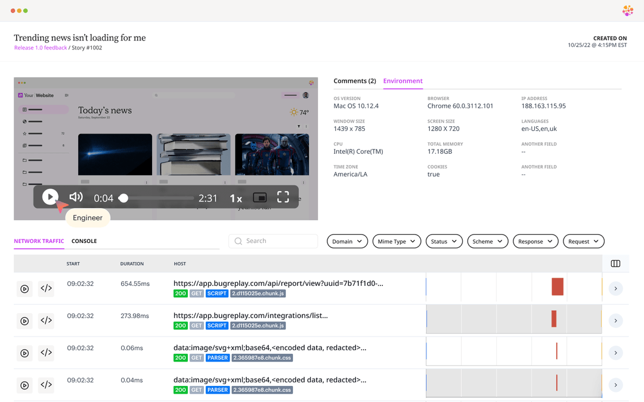This screenshot has width=644, height=402.
Task: Open the Mime Type filter dropdown
Action: point(397,241)
